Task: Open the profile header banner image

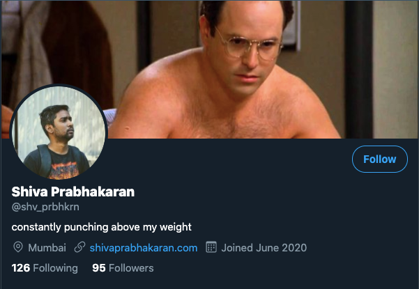Action: (x=209, y=70)
